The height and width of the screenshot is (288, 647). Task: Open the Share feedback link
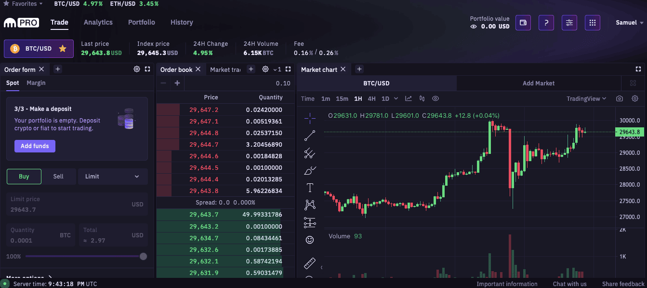[623, 284]
